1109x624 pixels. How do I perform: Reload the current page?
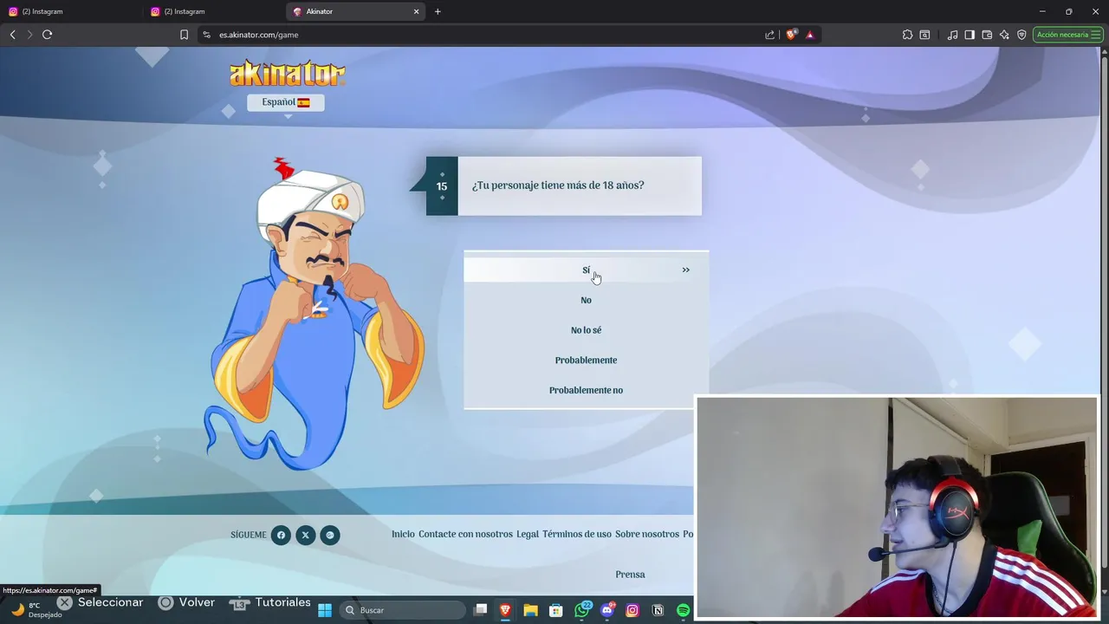(x=48, y=35)
